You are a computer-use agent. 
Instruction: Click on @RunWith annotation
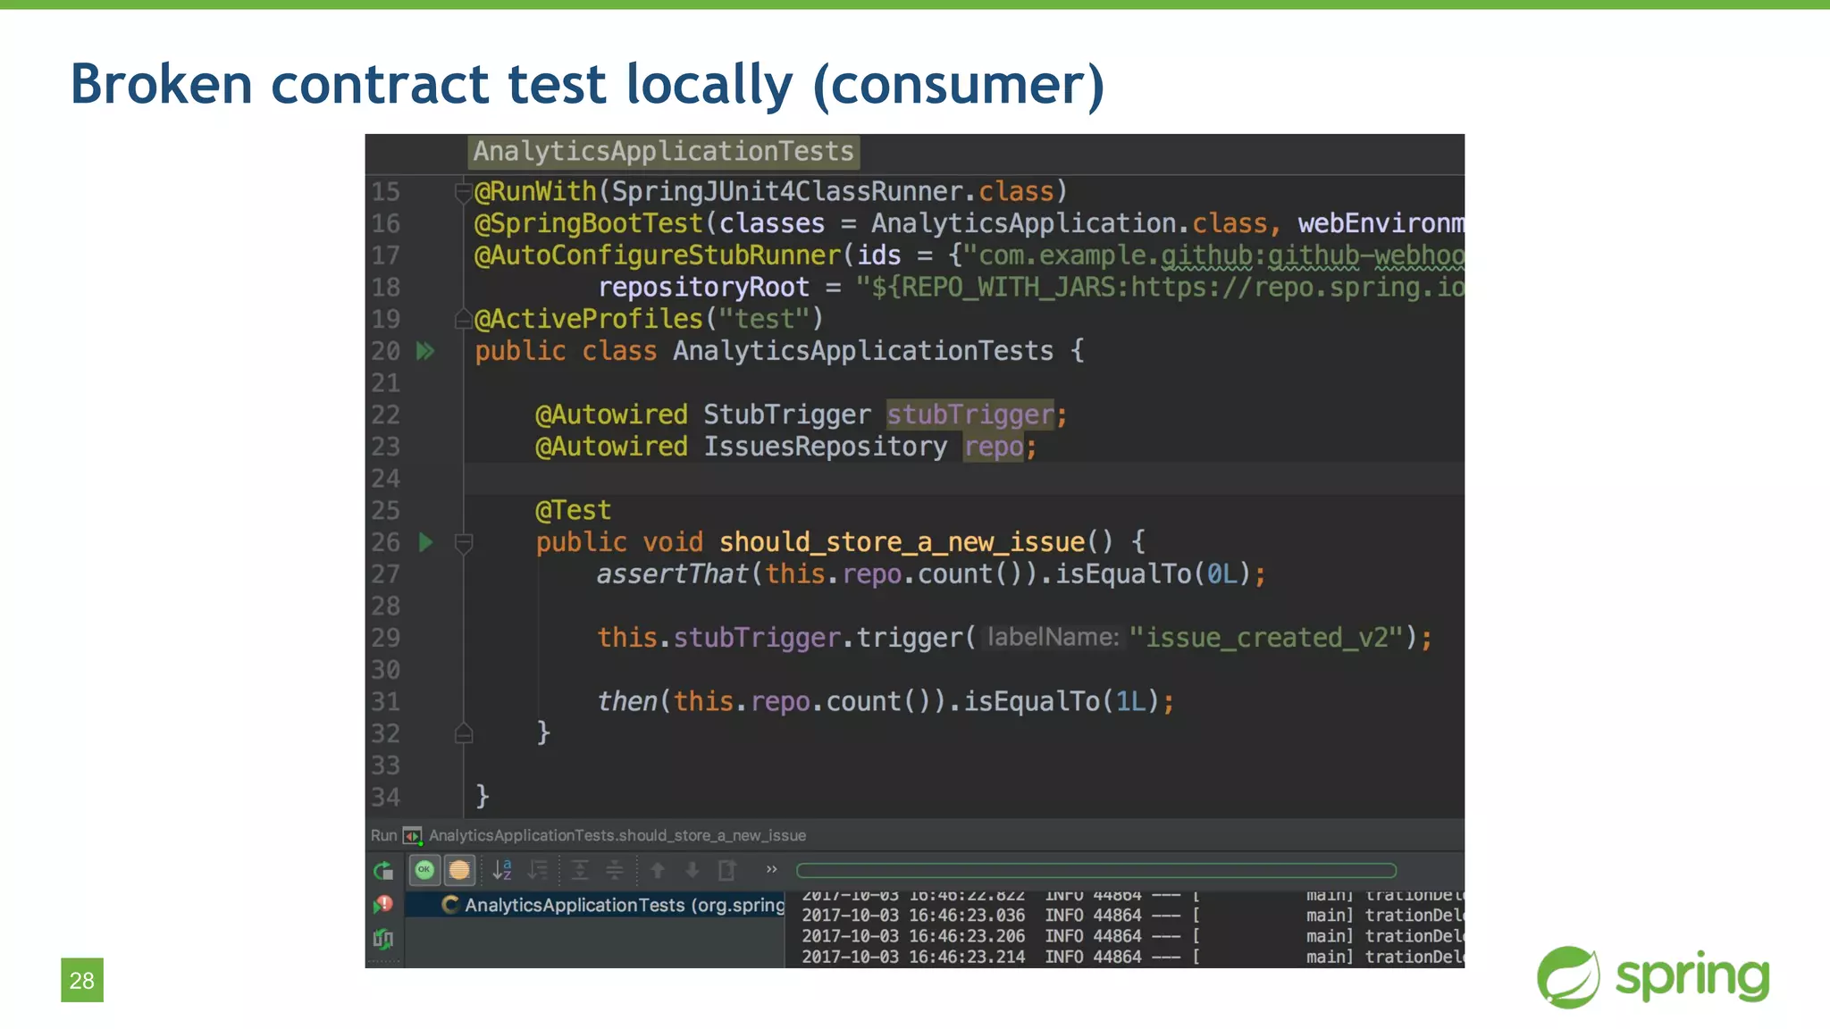click(x=535, y=191)
